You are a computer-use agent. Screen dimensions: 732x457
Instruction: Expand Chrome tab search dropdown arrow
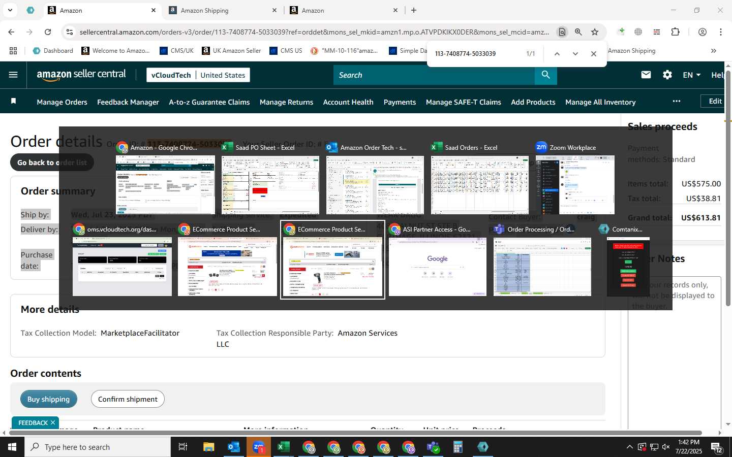10,10
